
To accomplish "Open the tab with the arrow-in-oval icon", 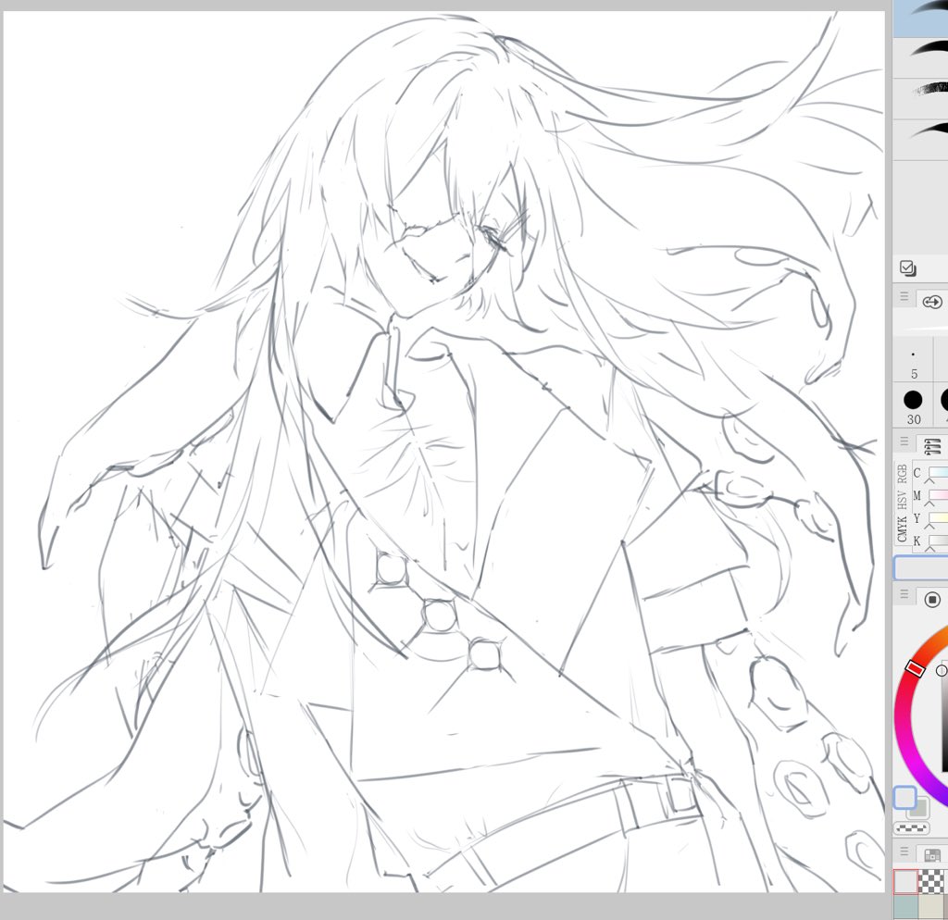I will pyautogui.click(x=933, y=301).
